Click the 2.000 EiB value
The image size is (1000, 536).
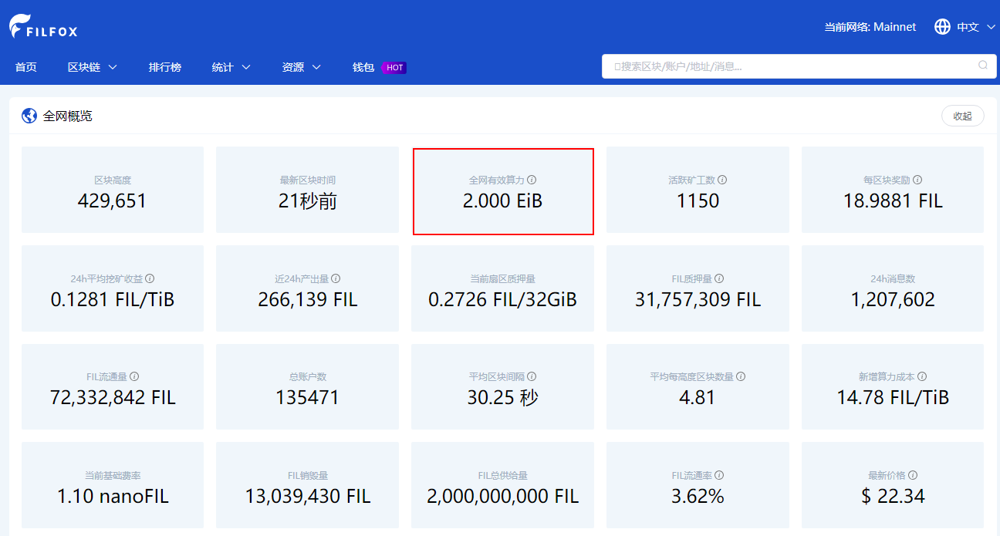coord(502,201)
